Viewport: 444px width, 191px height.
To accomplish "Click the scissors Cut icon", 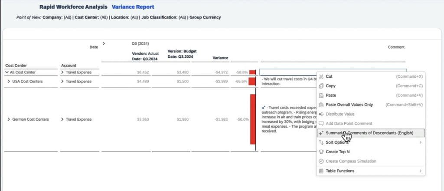I will tap(321, 76).
